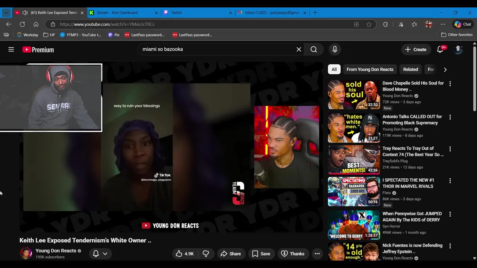
Task: Select the Related filter chip
Action: [411, 69]
